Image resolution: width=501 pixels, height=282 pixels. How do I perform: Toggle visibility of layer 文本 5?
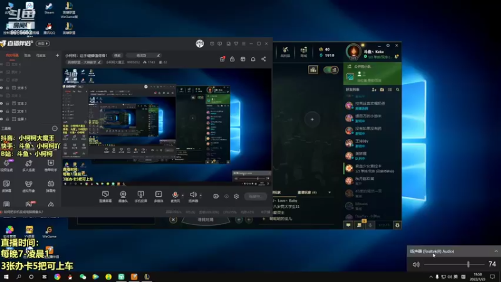pos(2,88)
